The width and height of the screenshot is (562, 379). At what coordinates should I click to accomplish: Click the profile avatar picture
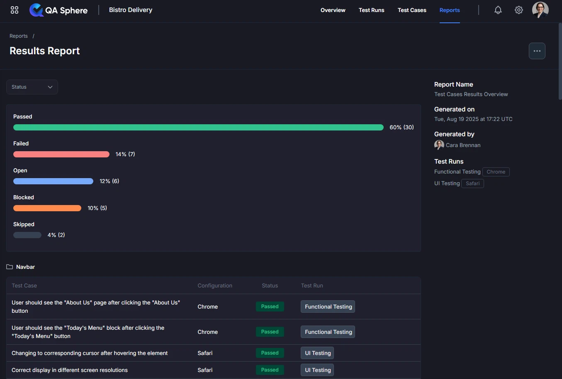pyautogui.click(x=540, y=10)
